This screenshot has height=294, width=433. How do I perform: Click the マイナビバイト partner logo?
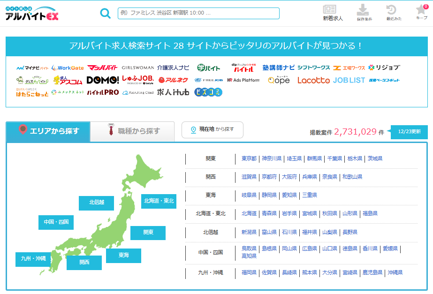tap(32, 68)
